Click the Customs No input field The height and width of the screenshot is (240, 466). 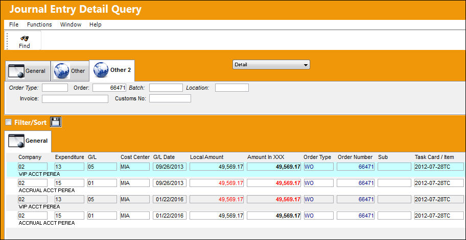click(170, 99)
